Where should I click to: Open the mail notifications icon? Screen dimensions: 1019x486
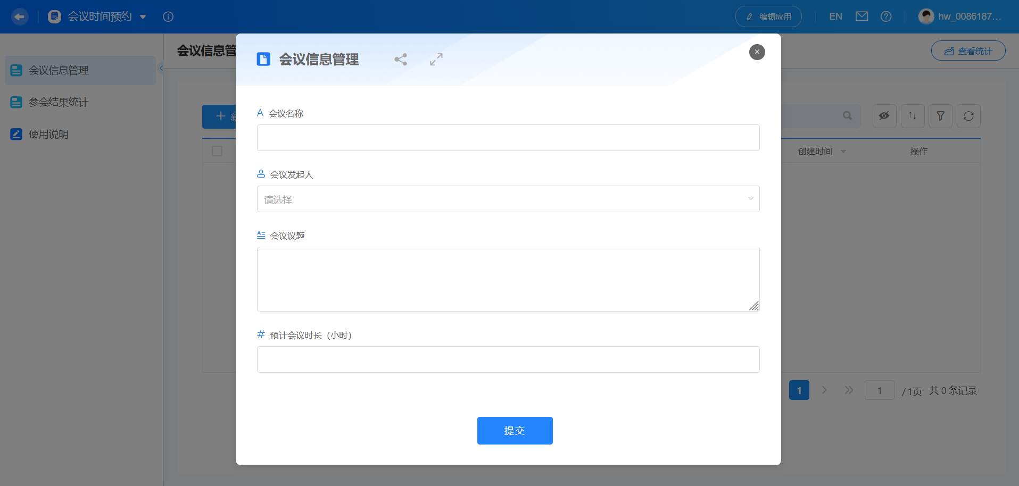click(860, 16)
